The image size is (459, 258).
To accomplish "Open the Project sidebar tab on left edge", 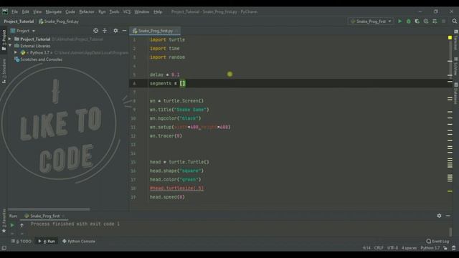I will coord(4,40).
